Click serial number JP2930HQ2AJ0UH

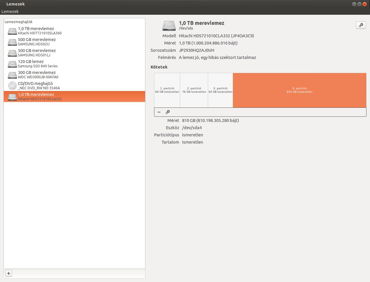197,50
